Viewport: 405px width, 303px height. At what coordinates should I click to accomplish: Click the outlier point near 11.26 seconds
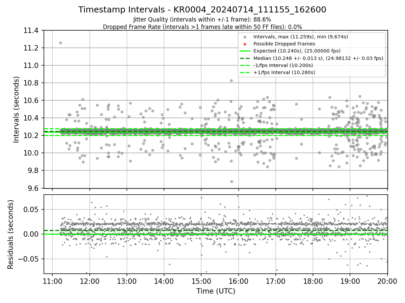[60, 43]
